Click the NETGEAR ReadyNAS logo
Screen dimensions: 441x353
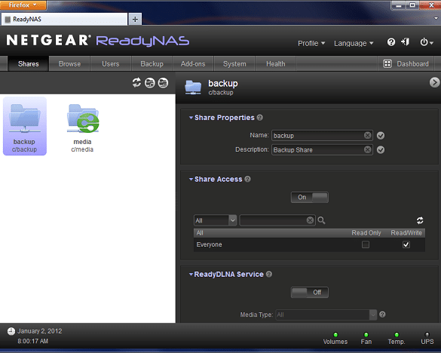(97, 41)
